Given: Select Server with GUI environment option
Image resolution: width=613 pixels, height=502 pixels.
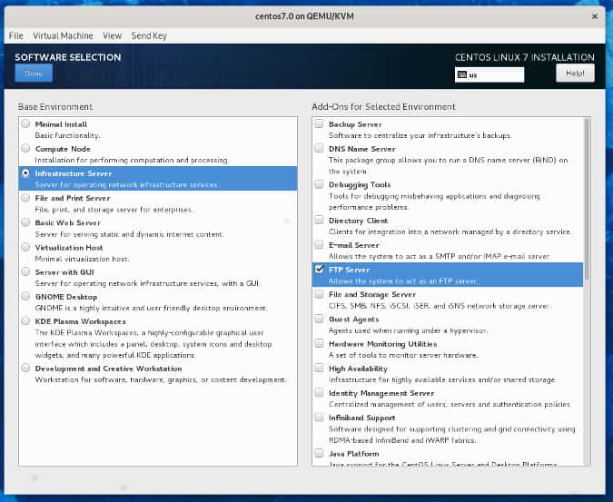Looking at the screenshot, I should 25,271.
